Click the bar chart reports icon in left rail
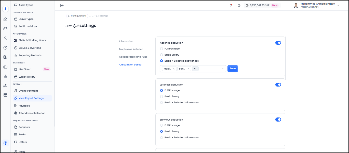 (5, 76)
